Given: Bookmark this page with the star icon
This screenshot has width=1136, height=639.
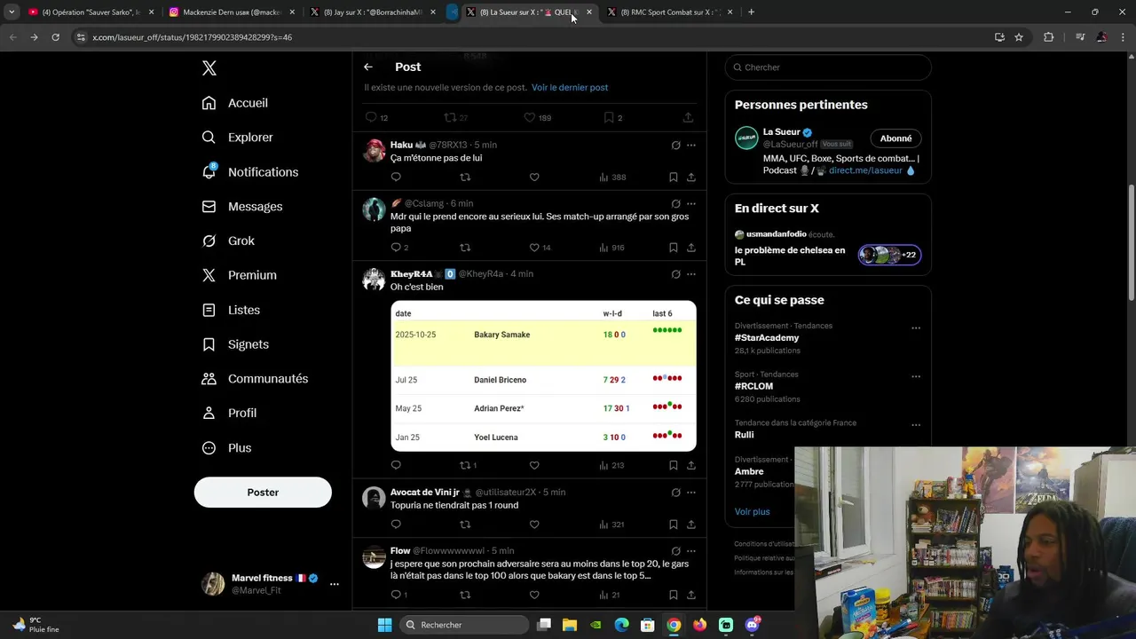Looking at the screenshot, I should 1019,37.
